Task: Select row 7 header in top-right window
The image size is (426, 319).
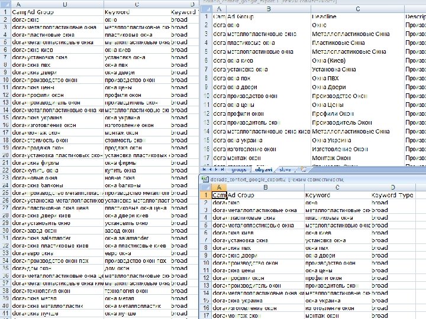Action: click(206, 70)
